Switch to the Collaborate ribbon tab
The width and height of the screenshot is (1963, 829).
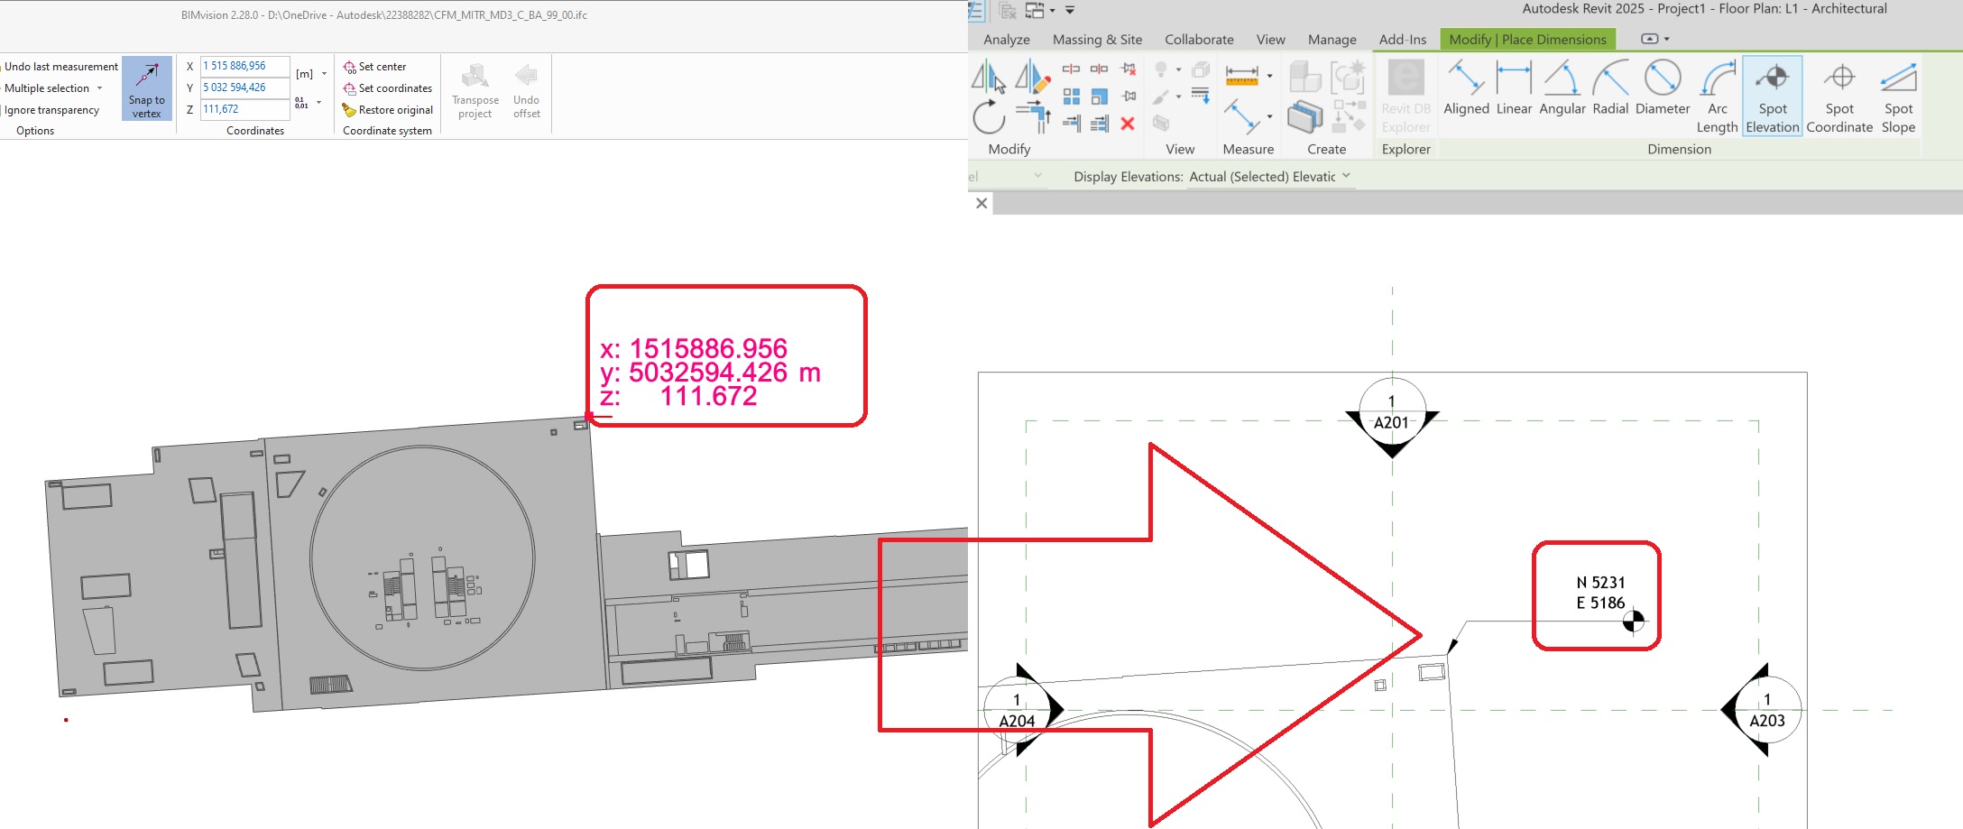1199,40
